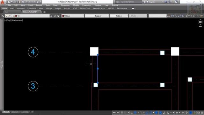This screenshot has width=204, height=115.
Task: Click the workspace switching gear icon
Action: (177, 112)
